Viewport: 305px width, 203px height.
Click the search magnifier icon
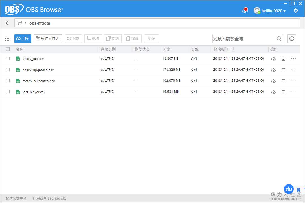pos(279,39)
